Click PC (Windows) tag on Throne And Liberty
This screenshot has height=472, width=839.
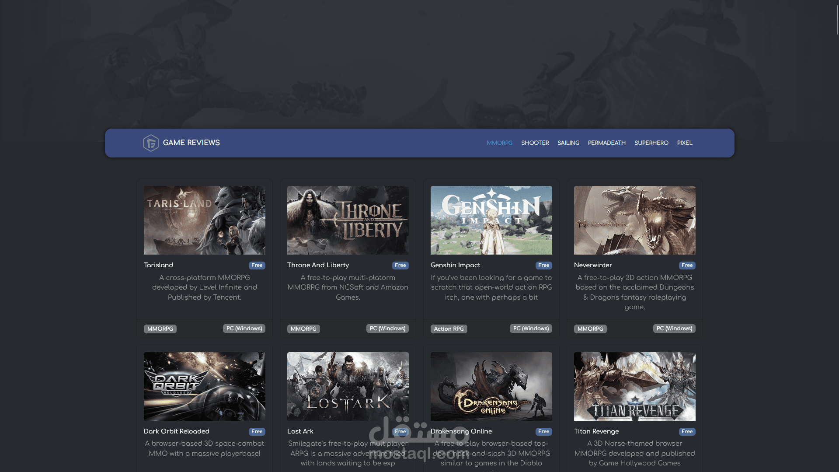pos(387,329)
